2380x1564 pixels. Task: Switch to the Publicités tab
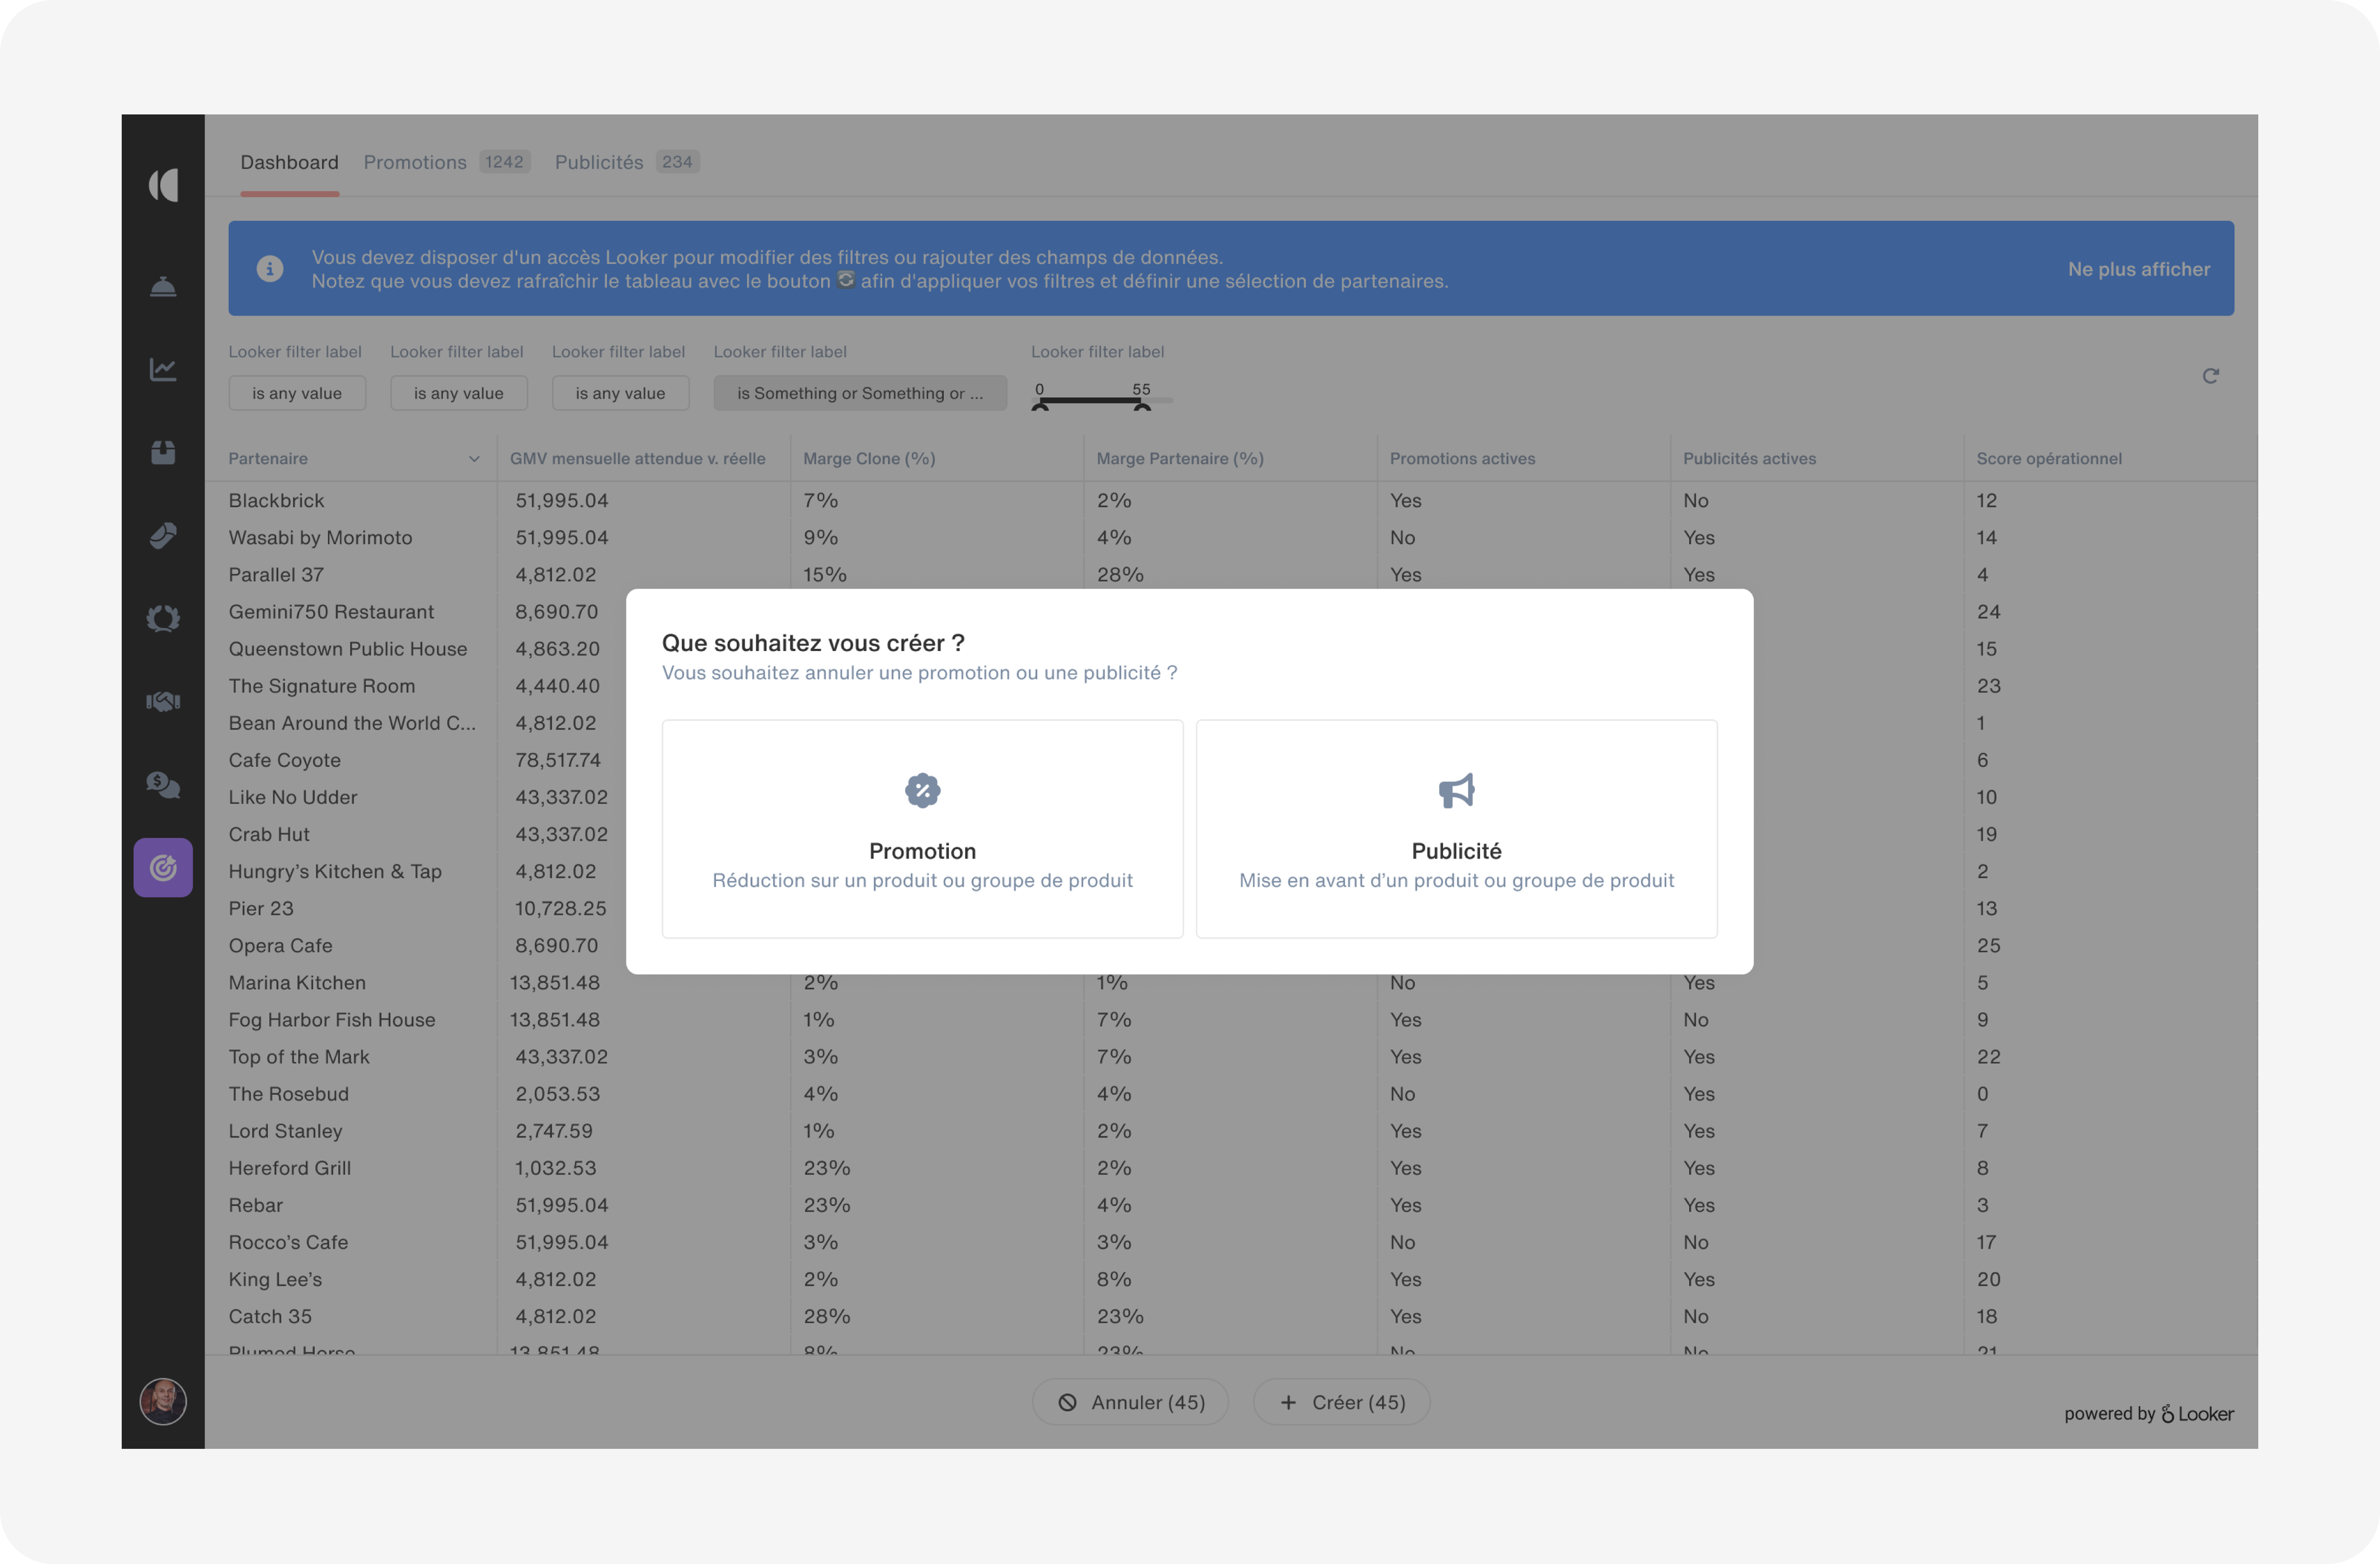coord(599,162)
